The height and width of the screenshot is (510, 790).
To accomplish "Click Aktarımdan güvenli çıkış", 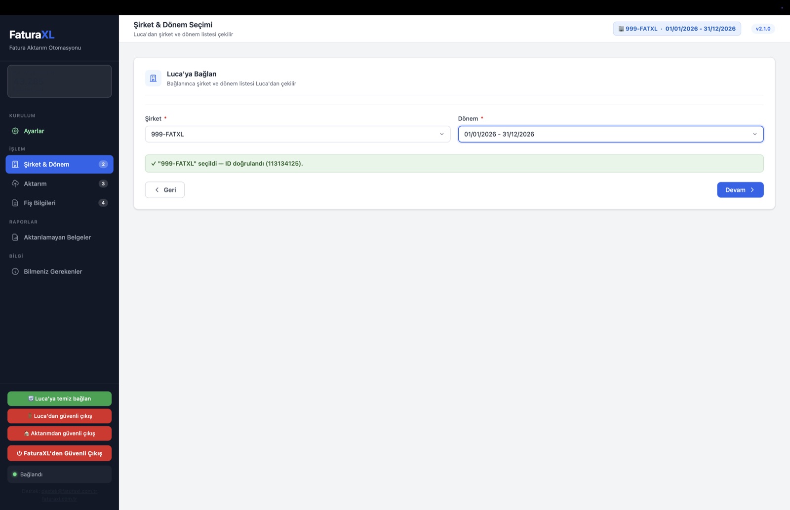I will pos(59,433).
